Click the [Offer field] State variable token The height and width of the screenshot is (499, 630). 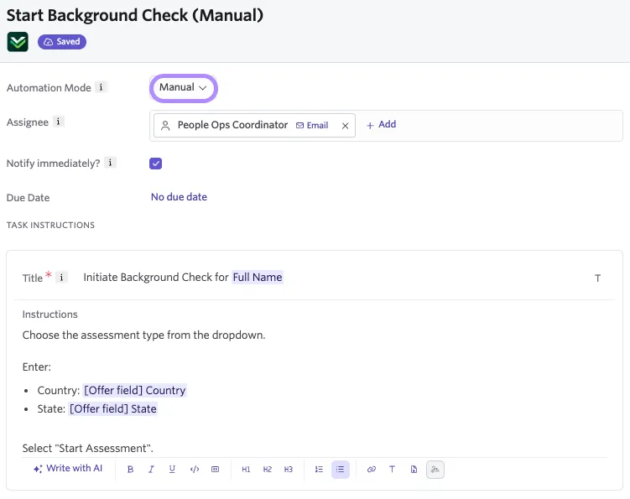(x=113, y=409)
